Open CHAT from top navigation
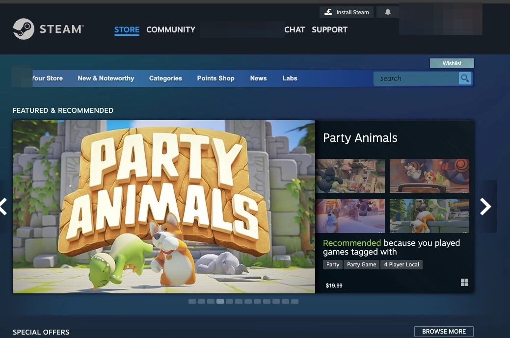Viewport: 510px width, 338px height. pos(295,29)
